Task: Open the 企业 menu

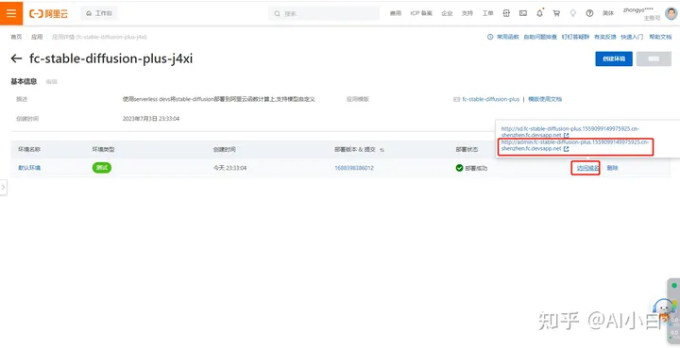Action: tap(447, 13)
